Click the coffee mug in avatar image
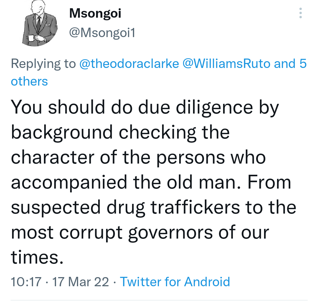The height and width of the screenshot is (303, 318). coord(31,38)
